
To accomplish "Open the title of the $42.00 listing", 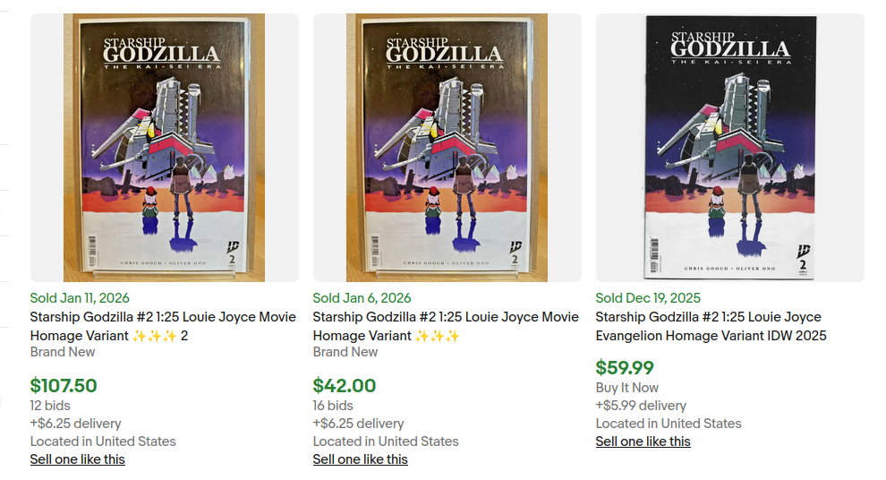I will 446,326.
